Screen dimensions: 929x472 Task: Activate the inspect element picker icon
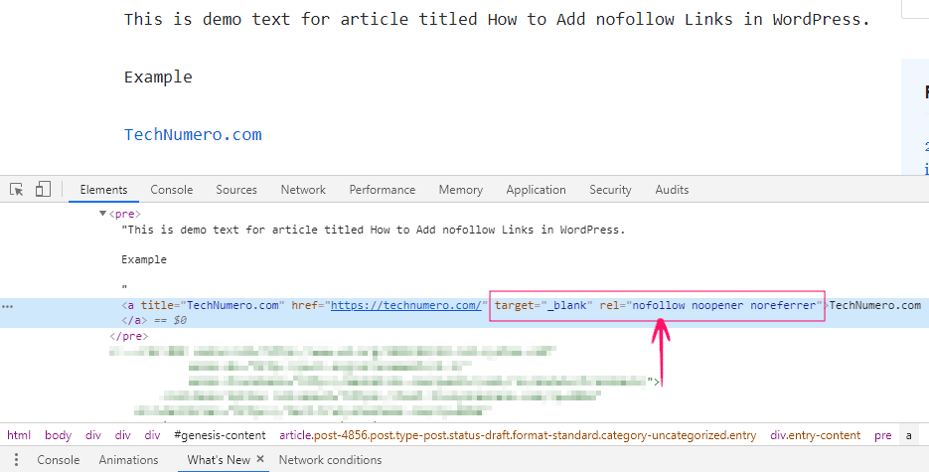17,190
